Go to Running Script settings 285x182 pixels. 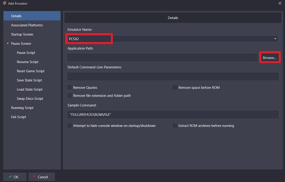[22, 108]
